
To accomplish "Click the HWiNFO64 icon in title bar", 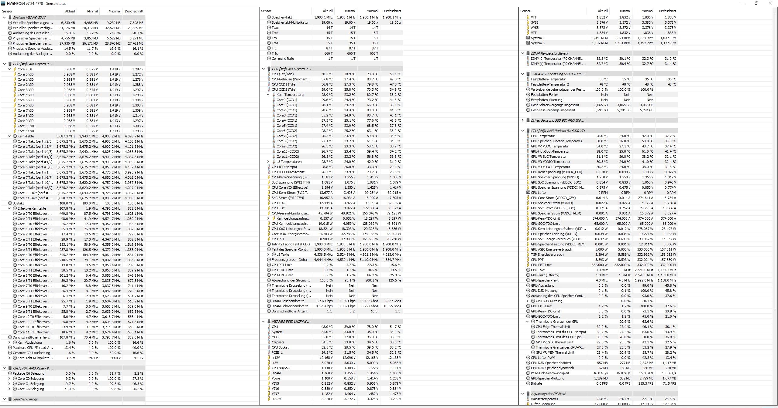I will pos(3,3).
